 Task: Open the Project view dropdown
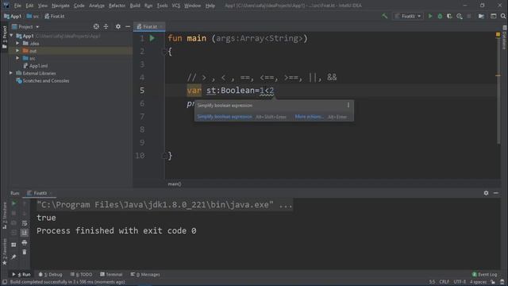tap(25, 26)
